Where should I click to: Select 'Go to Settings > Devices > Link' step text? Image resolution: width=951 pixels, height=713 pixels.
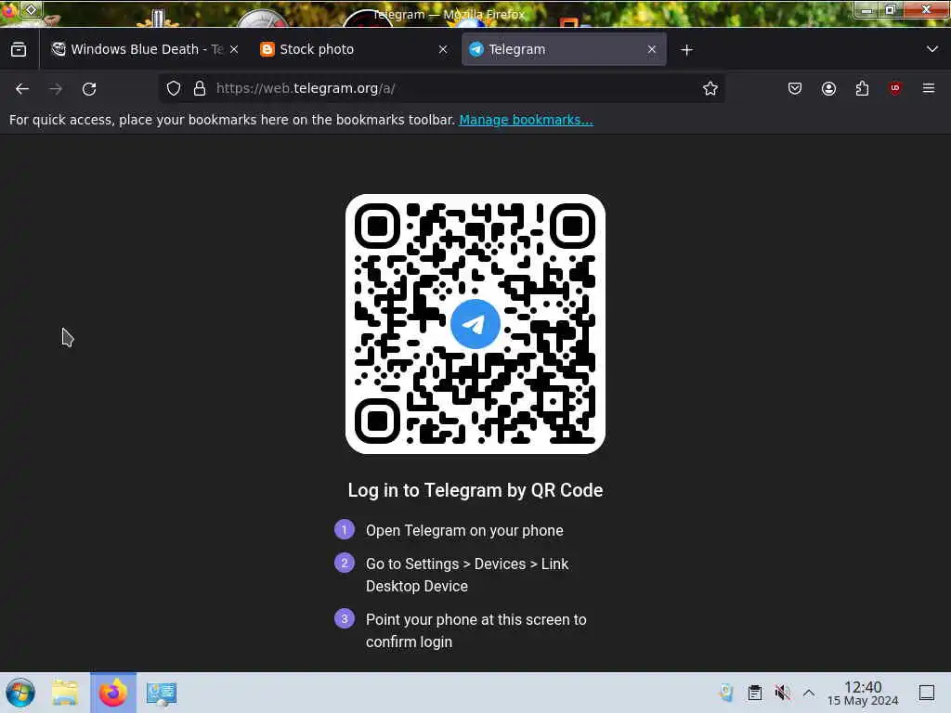point(467,564)
